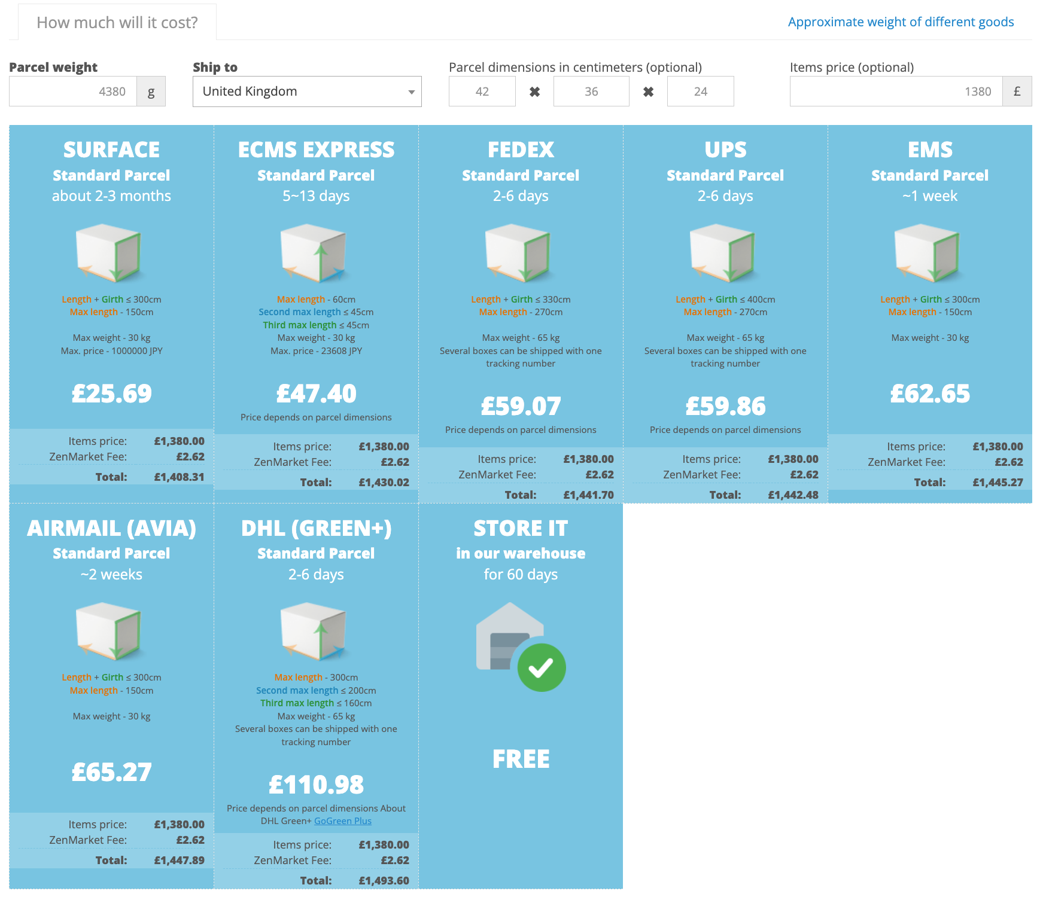1046x903 pixels.
Task: Select the £1,445.27 EMS total
Action: click(x=998, y=483)
